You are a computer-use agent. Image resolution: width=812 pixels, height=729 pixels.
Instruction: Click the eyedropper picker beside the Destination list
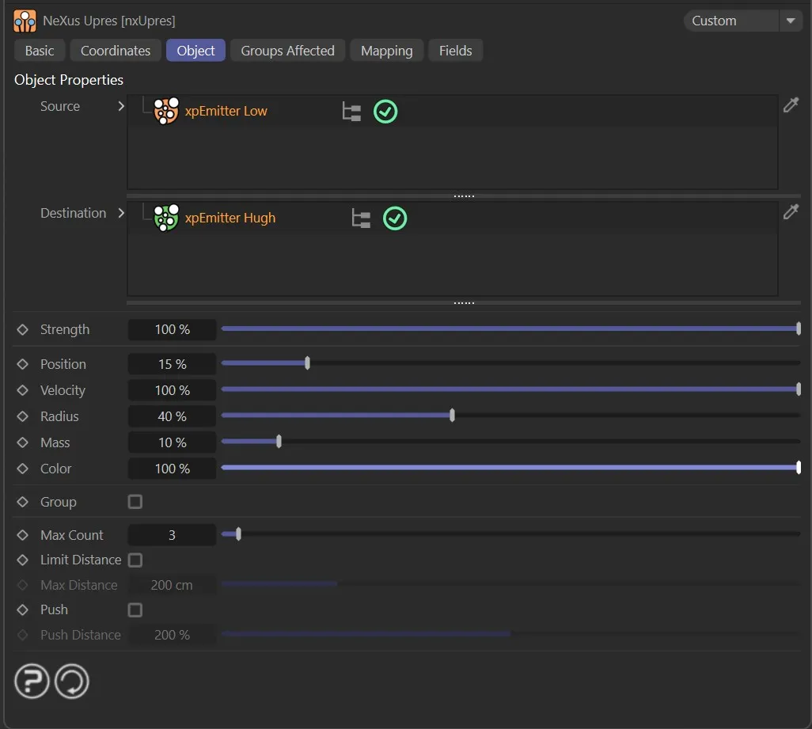[790, 211]
